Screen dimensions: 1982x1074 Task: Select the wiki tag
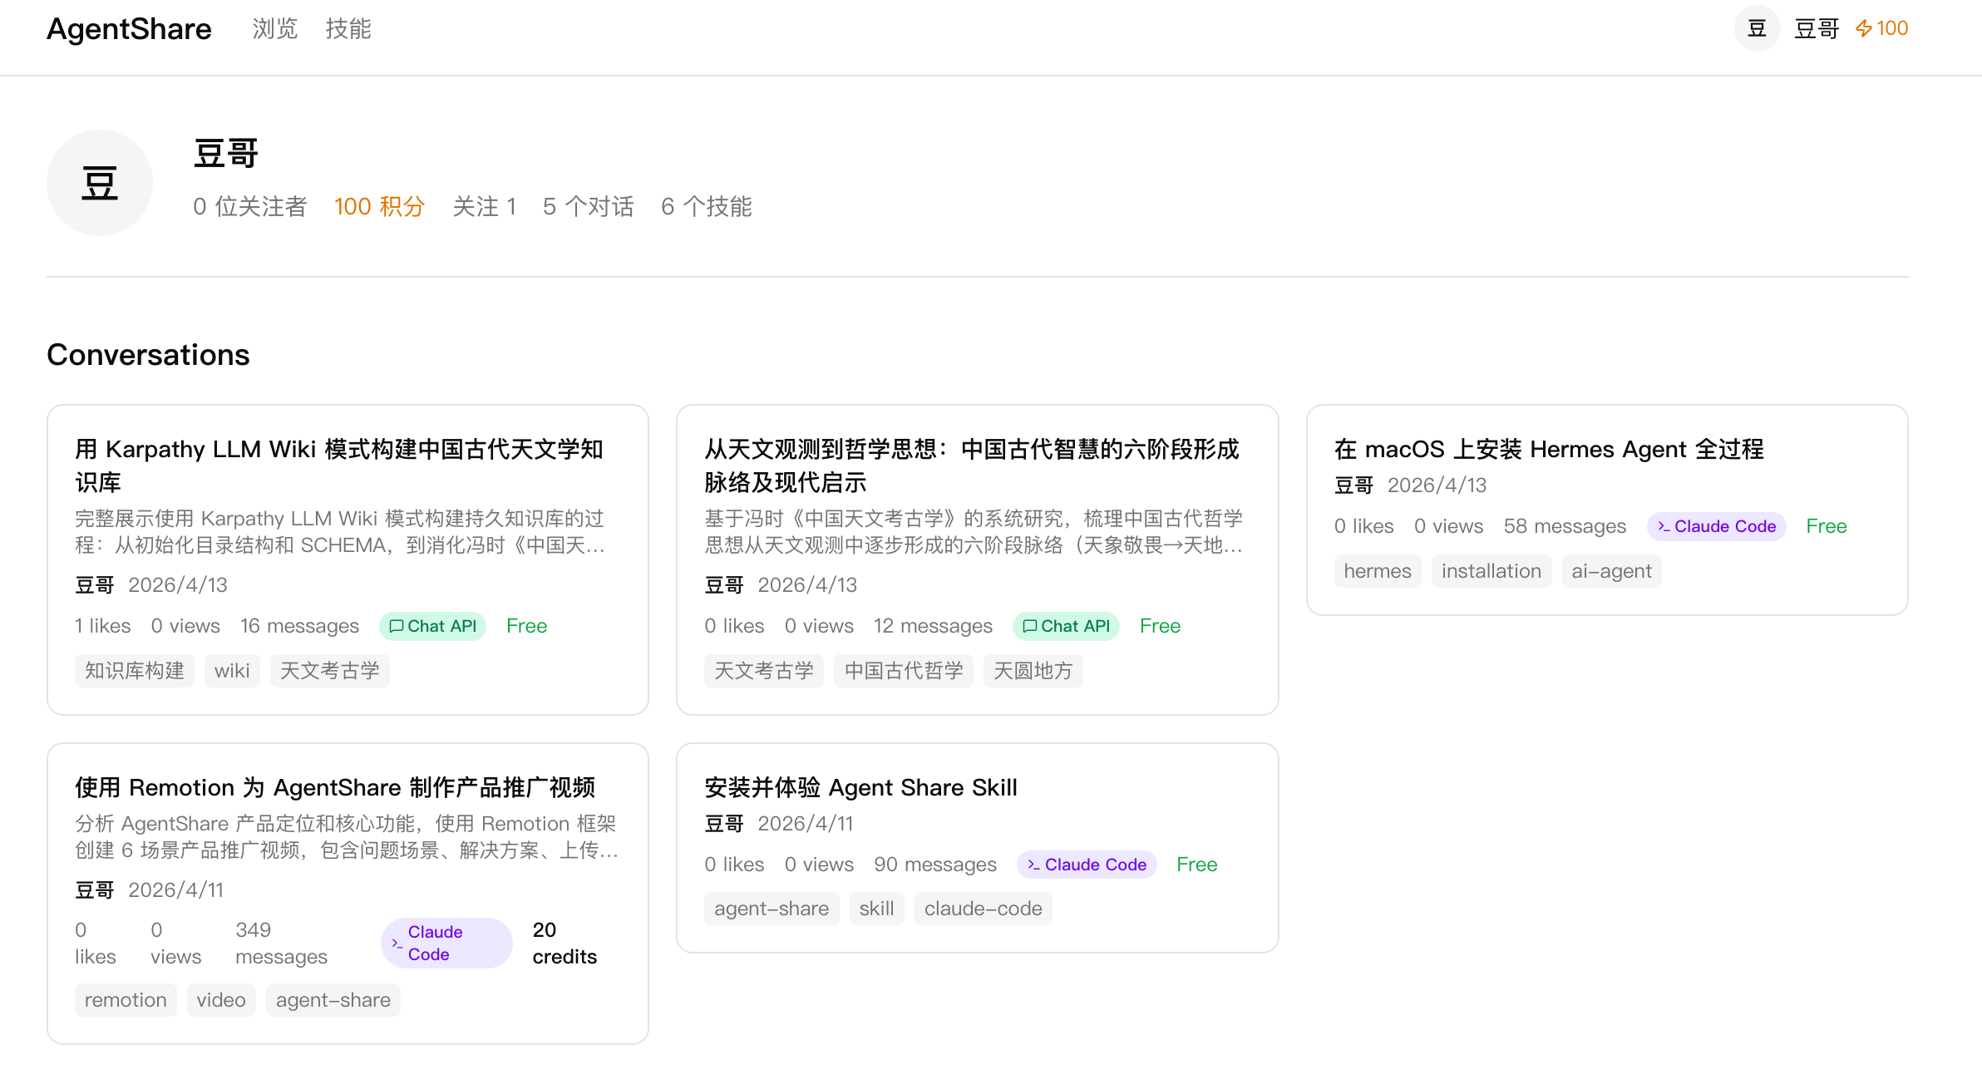(x=232, y=671)
